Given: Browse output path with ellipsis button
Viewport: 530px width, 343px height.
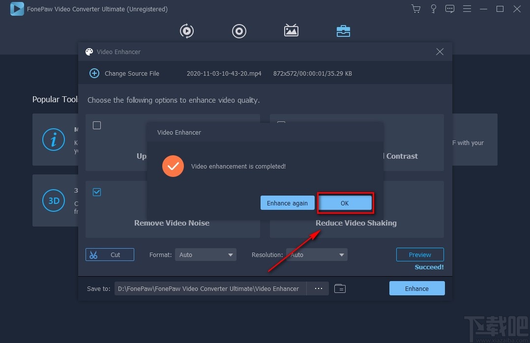Looking at the screenshot, I should (318, 288).
